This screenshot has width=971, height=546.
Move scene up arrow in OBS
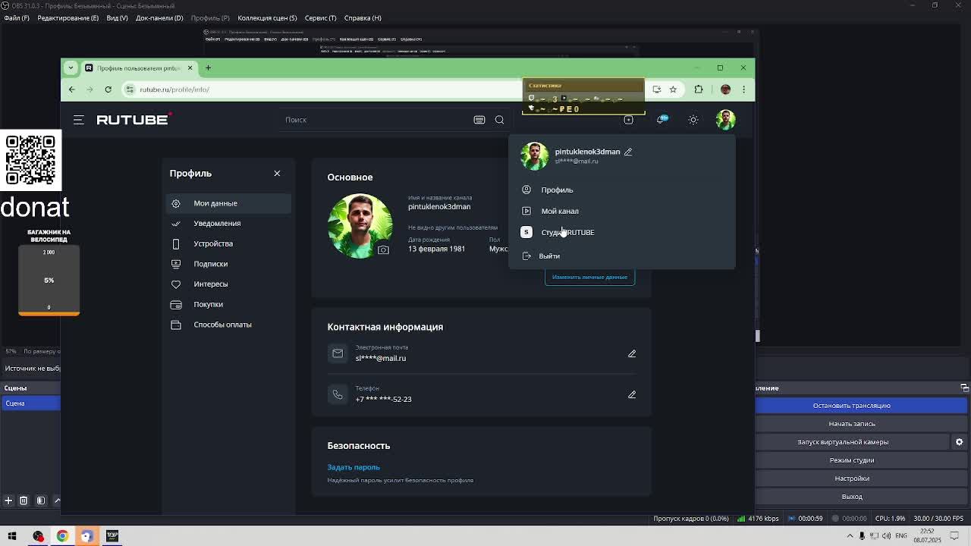click(57, 500)
